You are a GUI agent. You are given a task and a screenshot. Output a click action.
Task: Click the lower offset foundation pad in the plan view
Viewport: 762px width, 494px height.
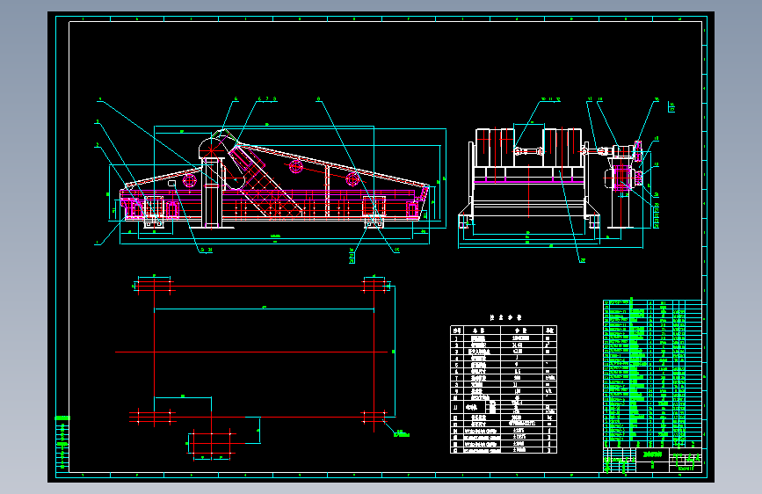pos(212,443)
